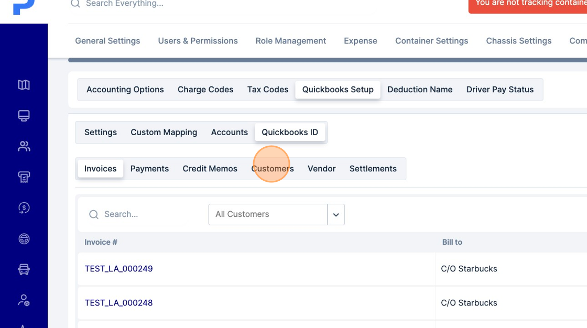Open the users group sidebar icon
The height and width of the screenshot is (328, 587).
pyautogui.click(x=24, y=146)
